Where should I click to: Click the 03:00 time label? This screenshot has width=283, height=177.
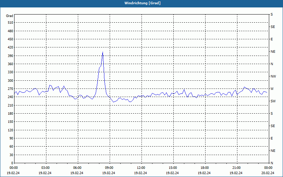[x=46, y=167]
